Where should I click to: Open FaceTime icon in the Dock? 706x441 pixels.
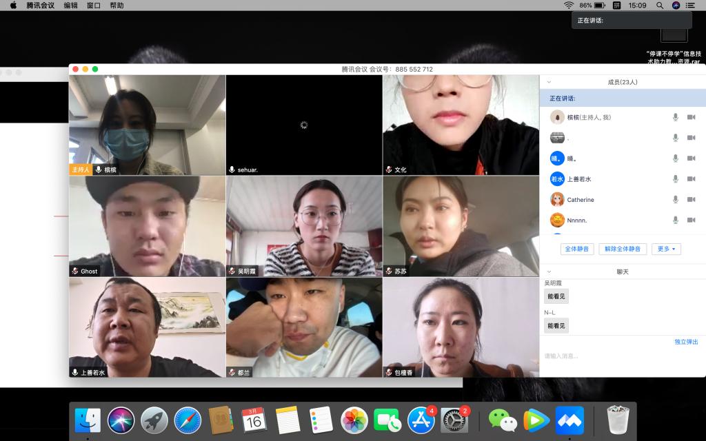pyautogui.click(x=387, y=420)
